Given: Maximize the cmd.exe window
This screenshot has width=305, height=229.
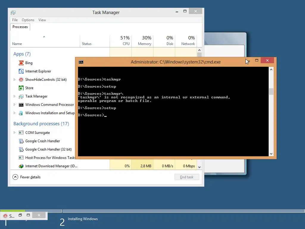Looking at the screenshot, I should pos(257,61).
